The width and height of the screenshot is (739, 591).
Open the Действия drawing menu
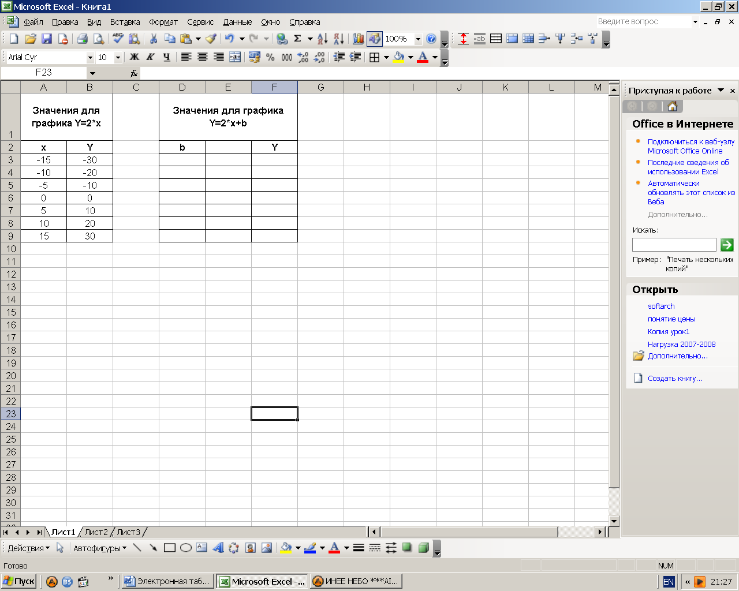(28, 548)
